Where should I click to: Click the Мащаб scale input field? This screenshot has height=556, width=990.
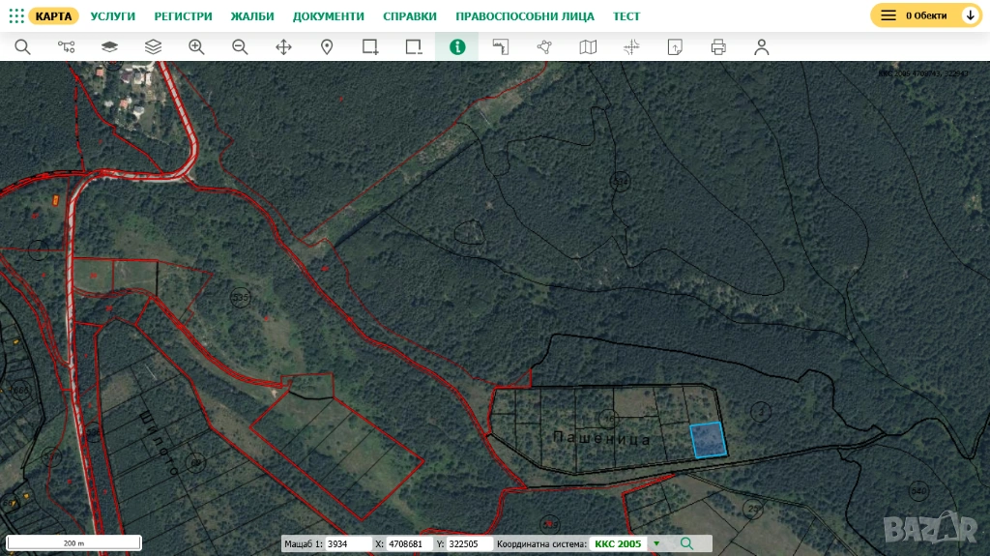348,543
